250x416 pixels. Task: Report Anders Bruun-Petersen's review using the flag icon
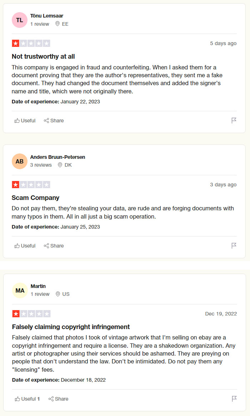234,246
